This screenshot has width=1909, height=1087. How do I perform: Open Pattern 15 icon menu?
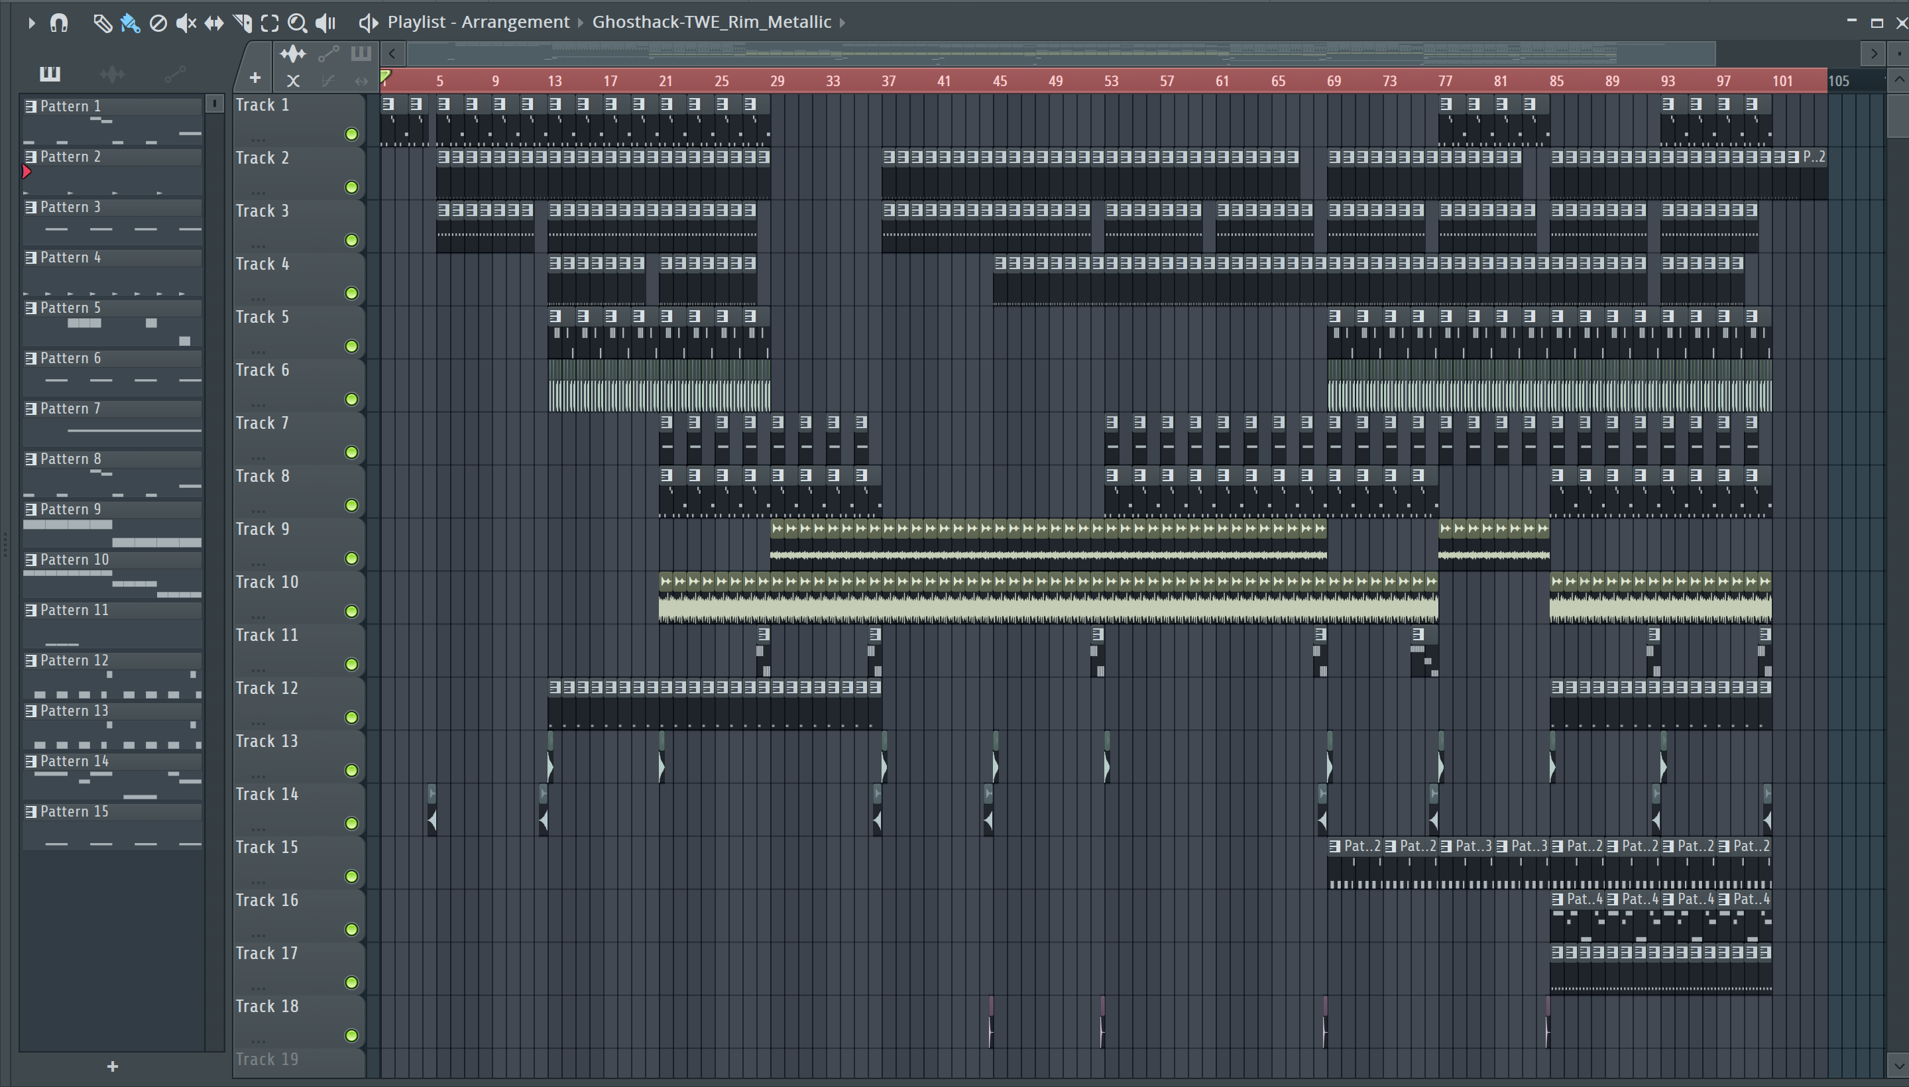point(30,812)
